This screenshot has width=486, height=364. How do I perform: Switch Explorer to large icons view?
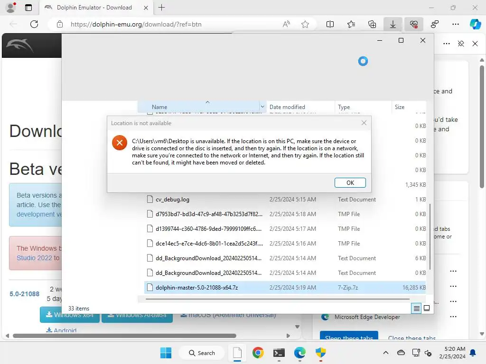coord(427,308)
